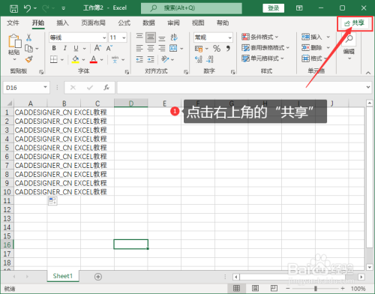Open the View tab

click(x=198, y=23)
